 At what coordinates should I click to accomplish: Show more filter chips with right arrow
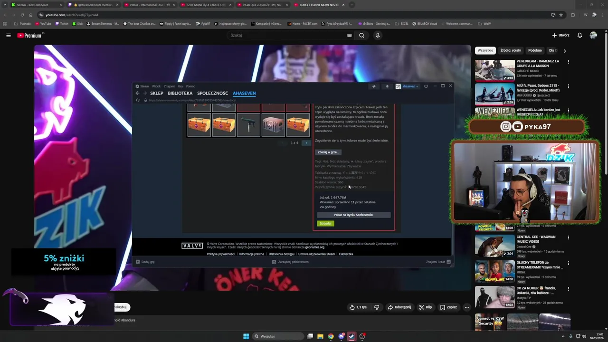[x=564, y=50]
